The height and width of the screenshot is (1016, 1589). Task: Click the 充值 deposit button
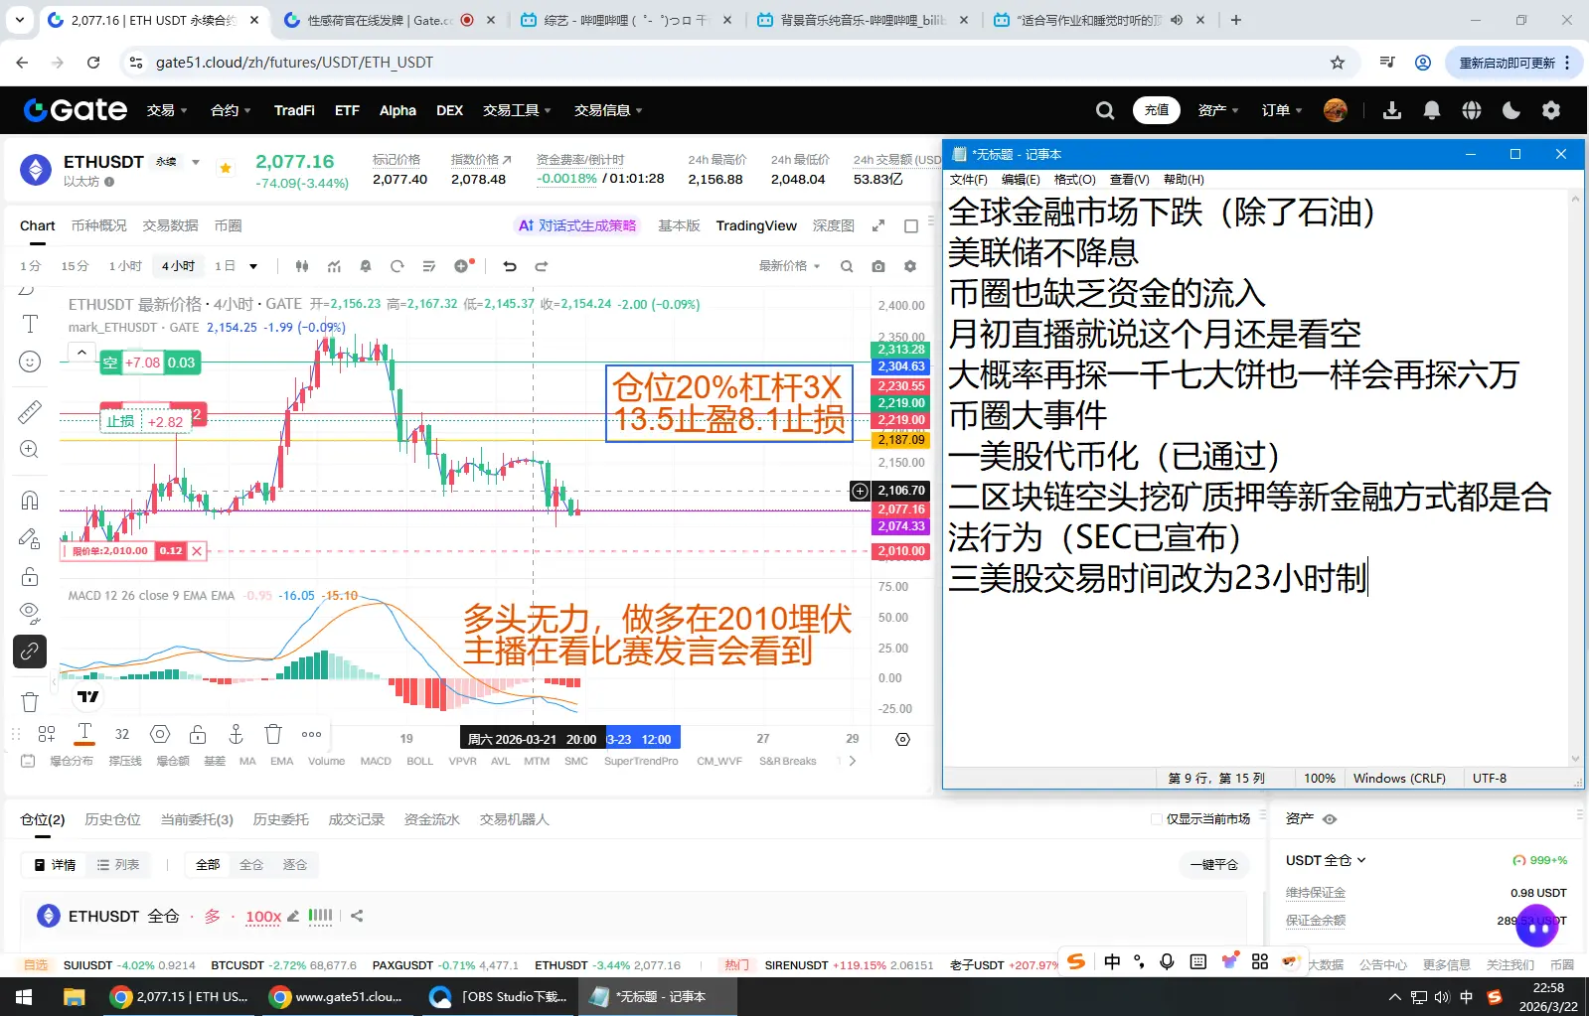pos(1157,110)
